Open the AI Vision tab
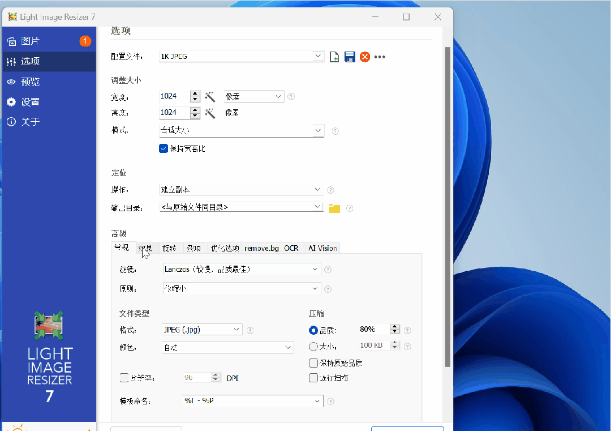Screen dimensions: 611x431 [x=322, y=247]
